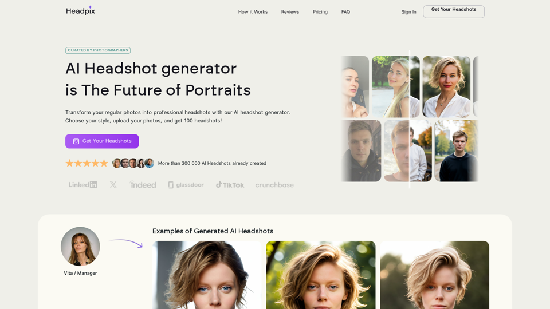Click the user avatars cluster

[133, 163]
